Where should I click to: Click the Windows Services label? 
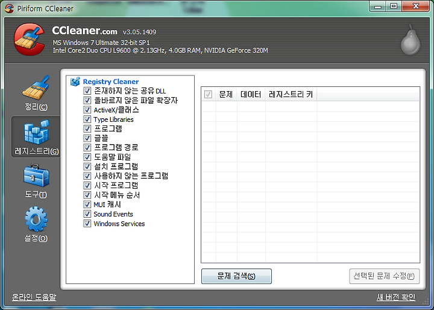pos(119,224)
